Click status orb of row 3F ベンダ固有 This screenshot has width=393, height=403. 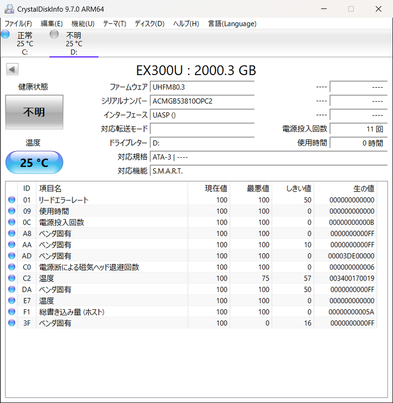(x=12, y=323)
